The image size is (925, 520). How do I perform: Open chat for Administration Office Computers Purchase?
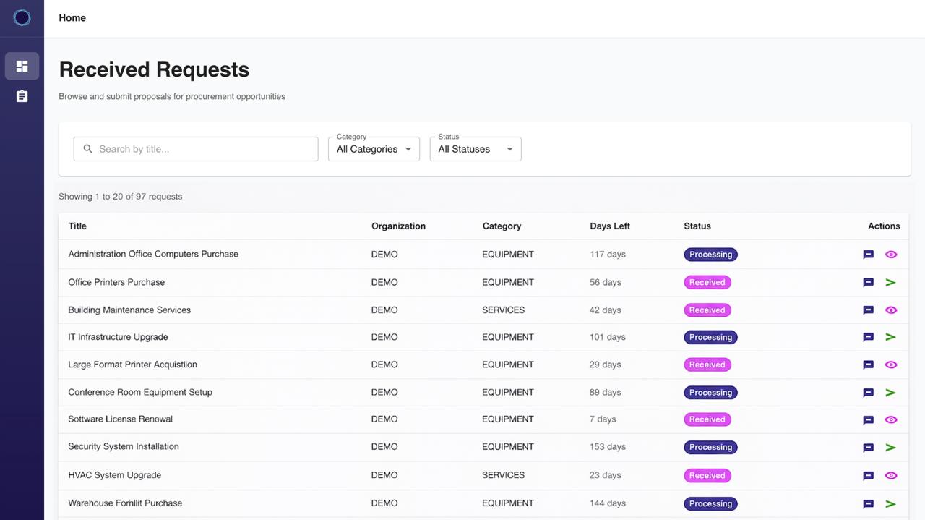tap(869, 255)
